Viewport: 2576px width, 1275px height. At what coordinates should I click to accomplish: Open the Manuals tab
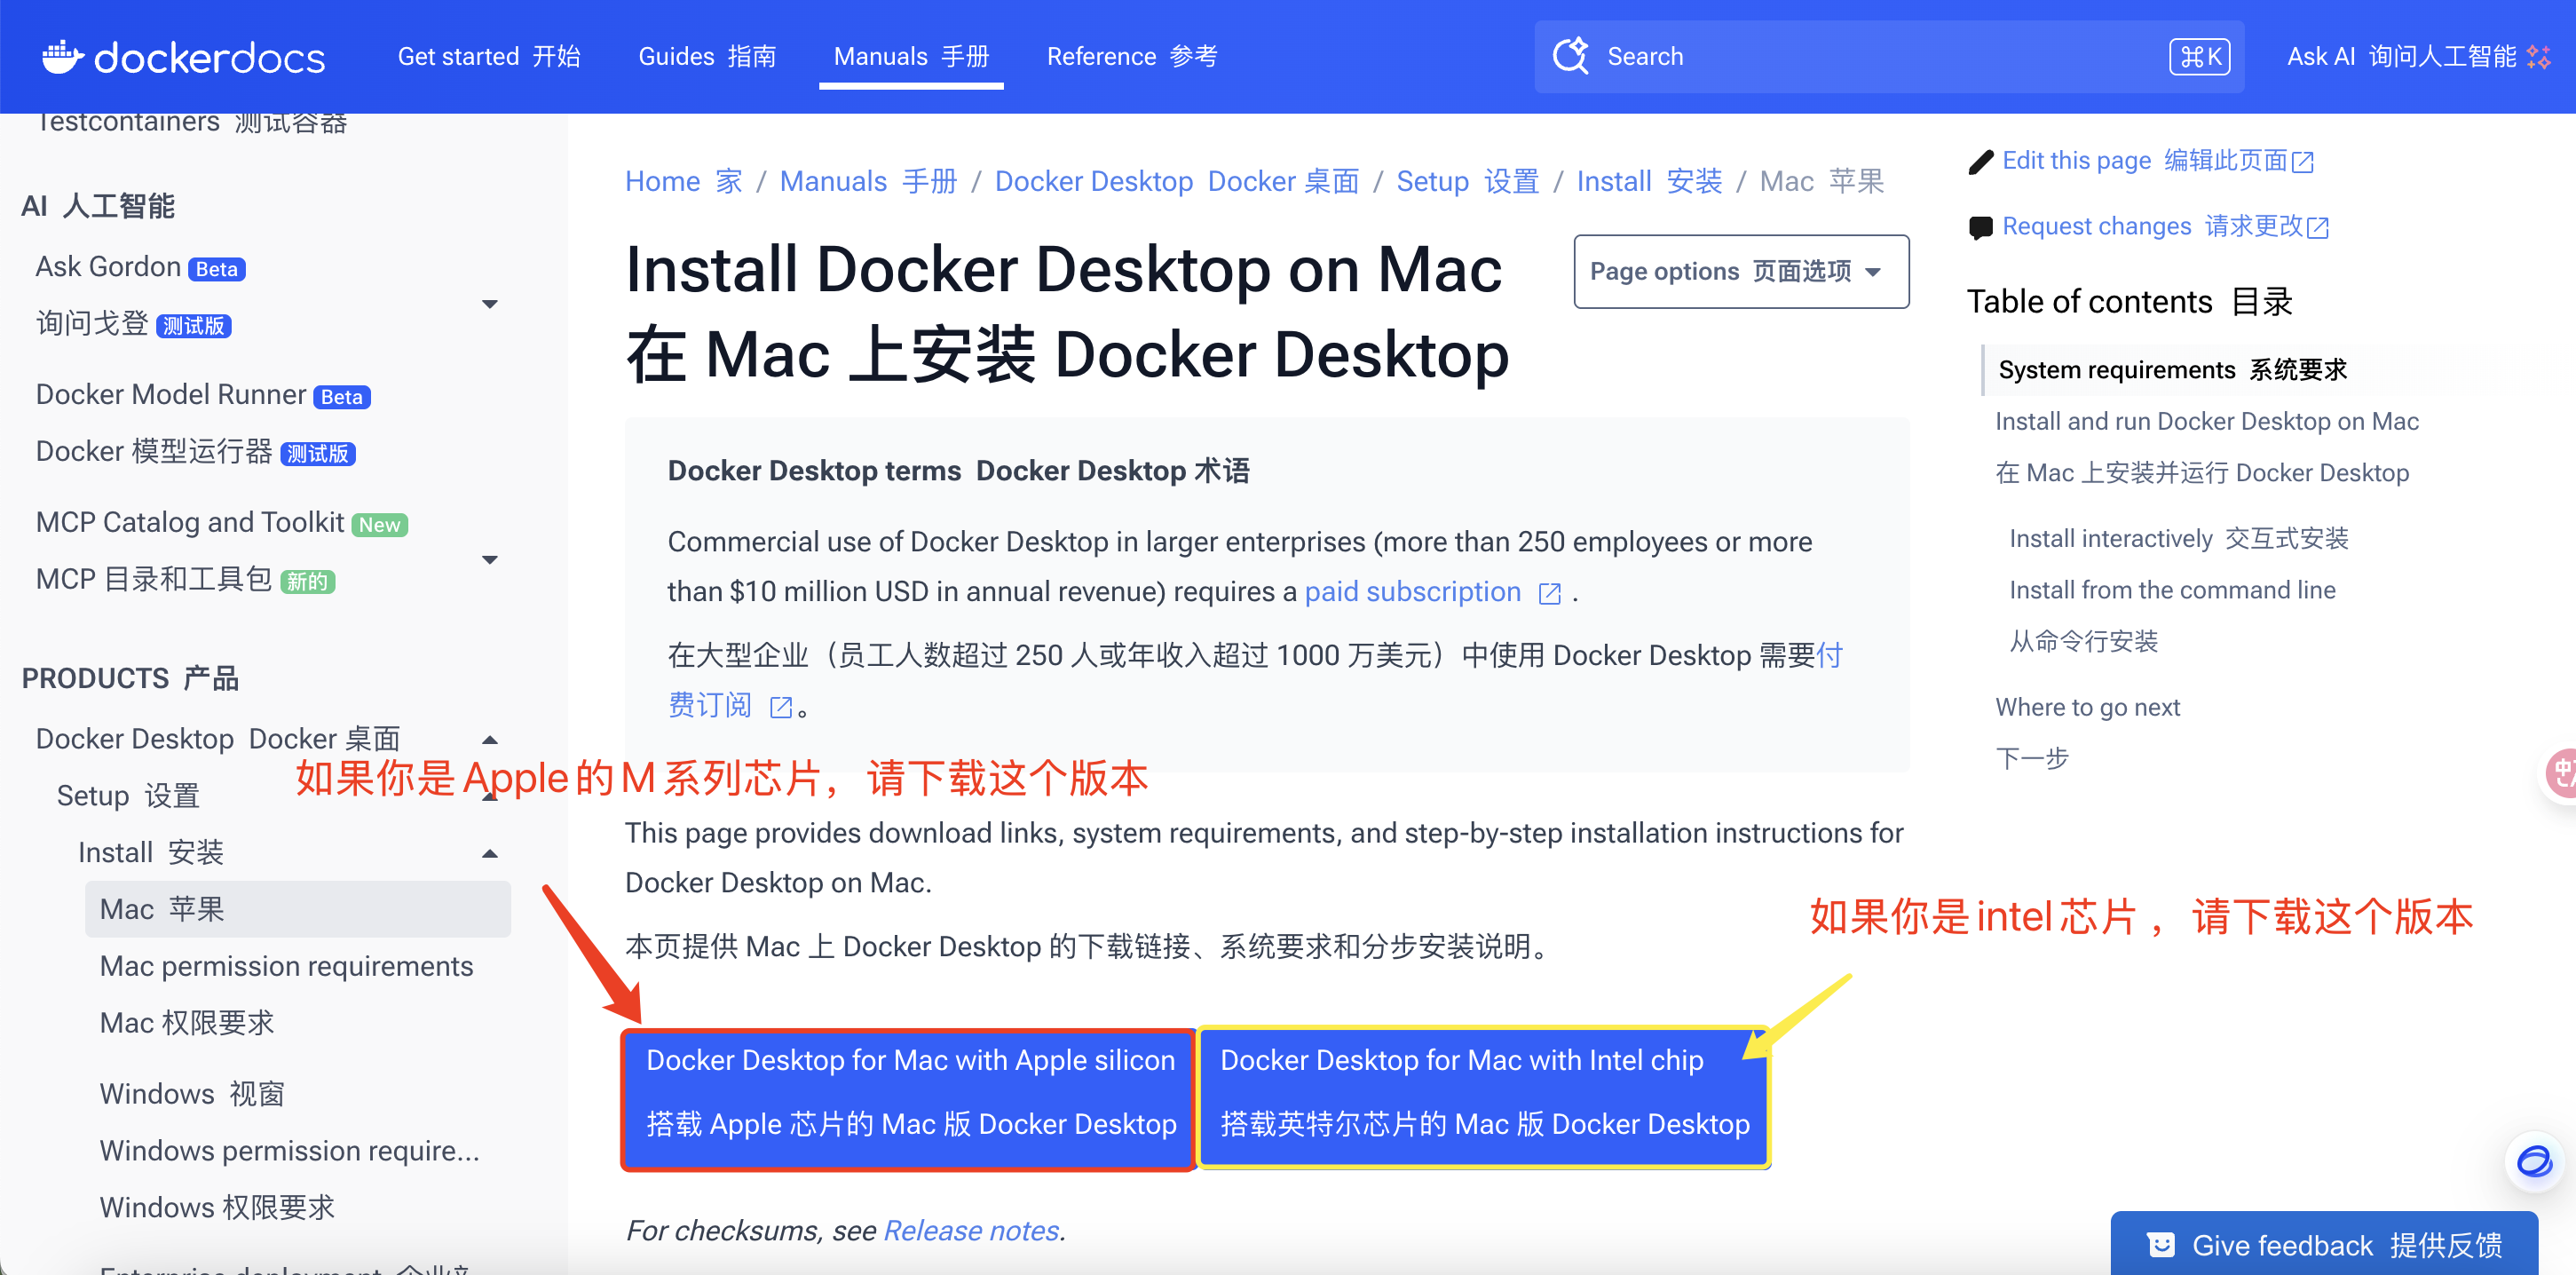pos(911,56)
